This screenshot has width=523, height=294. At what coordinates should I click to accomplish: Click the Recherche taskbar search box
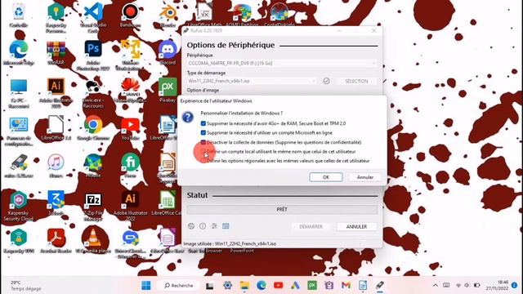click(179, 285)
